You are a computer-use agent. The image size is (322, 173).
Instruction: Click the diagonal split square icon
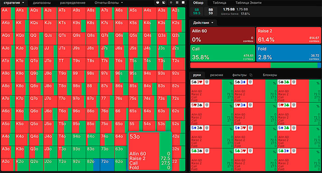point(164,2)
